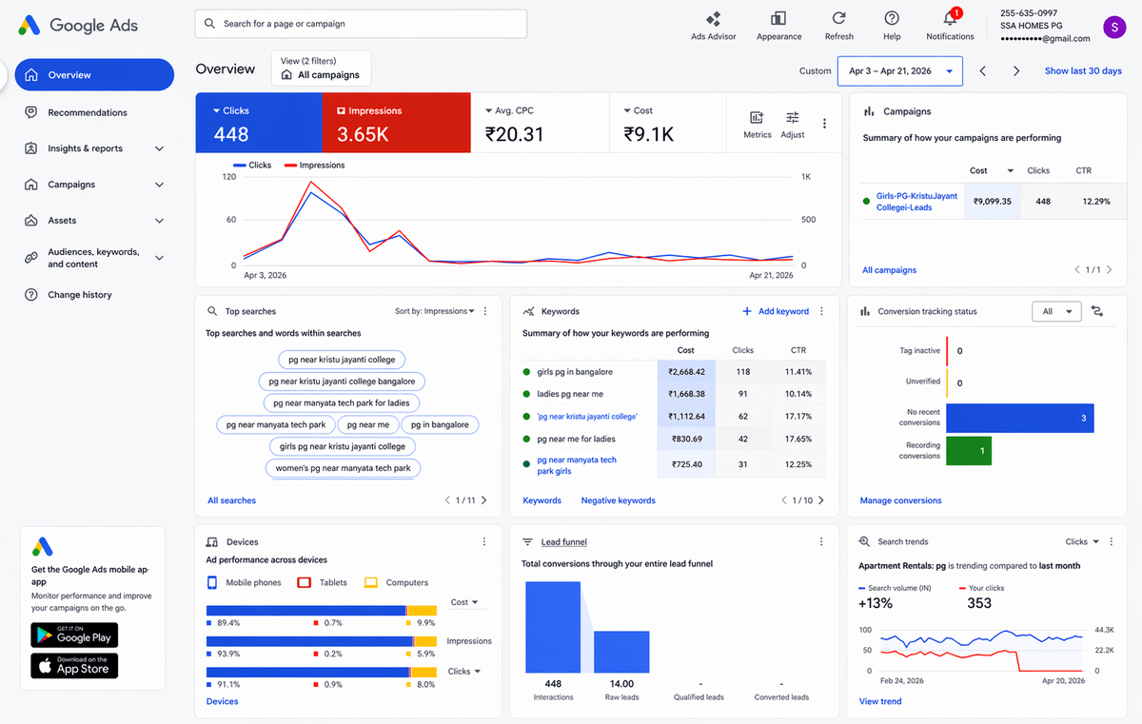Get the app on Google Play

pos(74,635)
